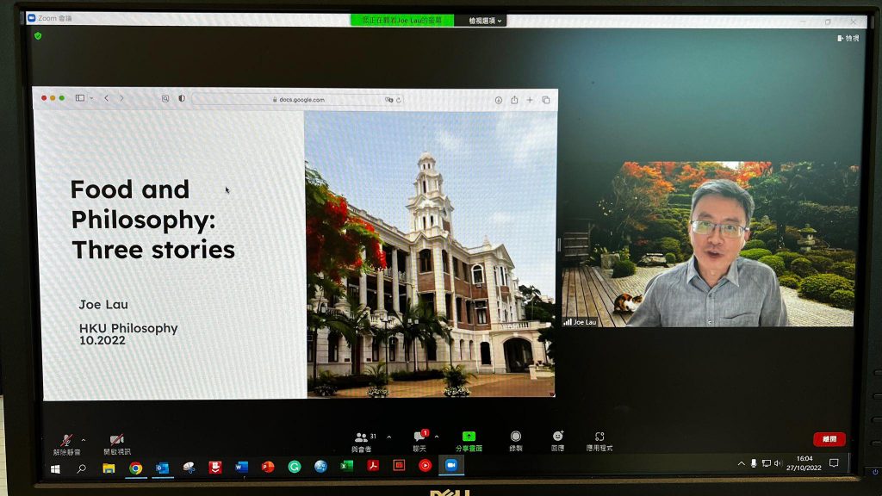Click the green screen-sharing notice banner

click(x=402, y=21)
